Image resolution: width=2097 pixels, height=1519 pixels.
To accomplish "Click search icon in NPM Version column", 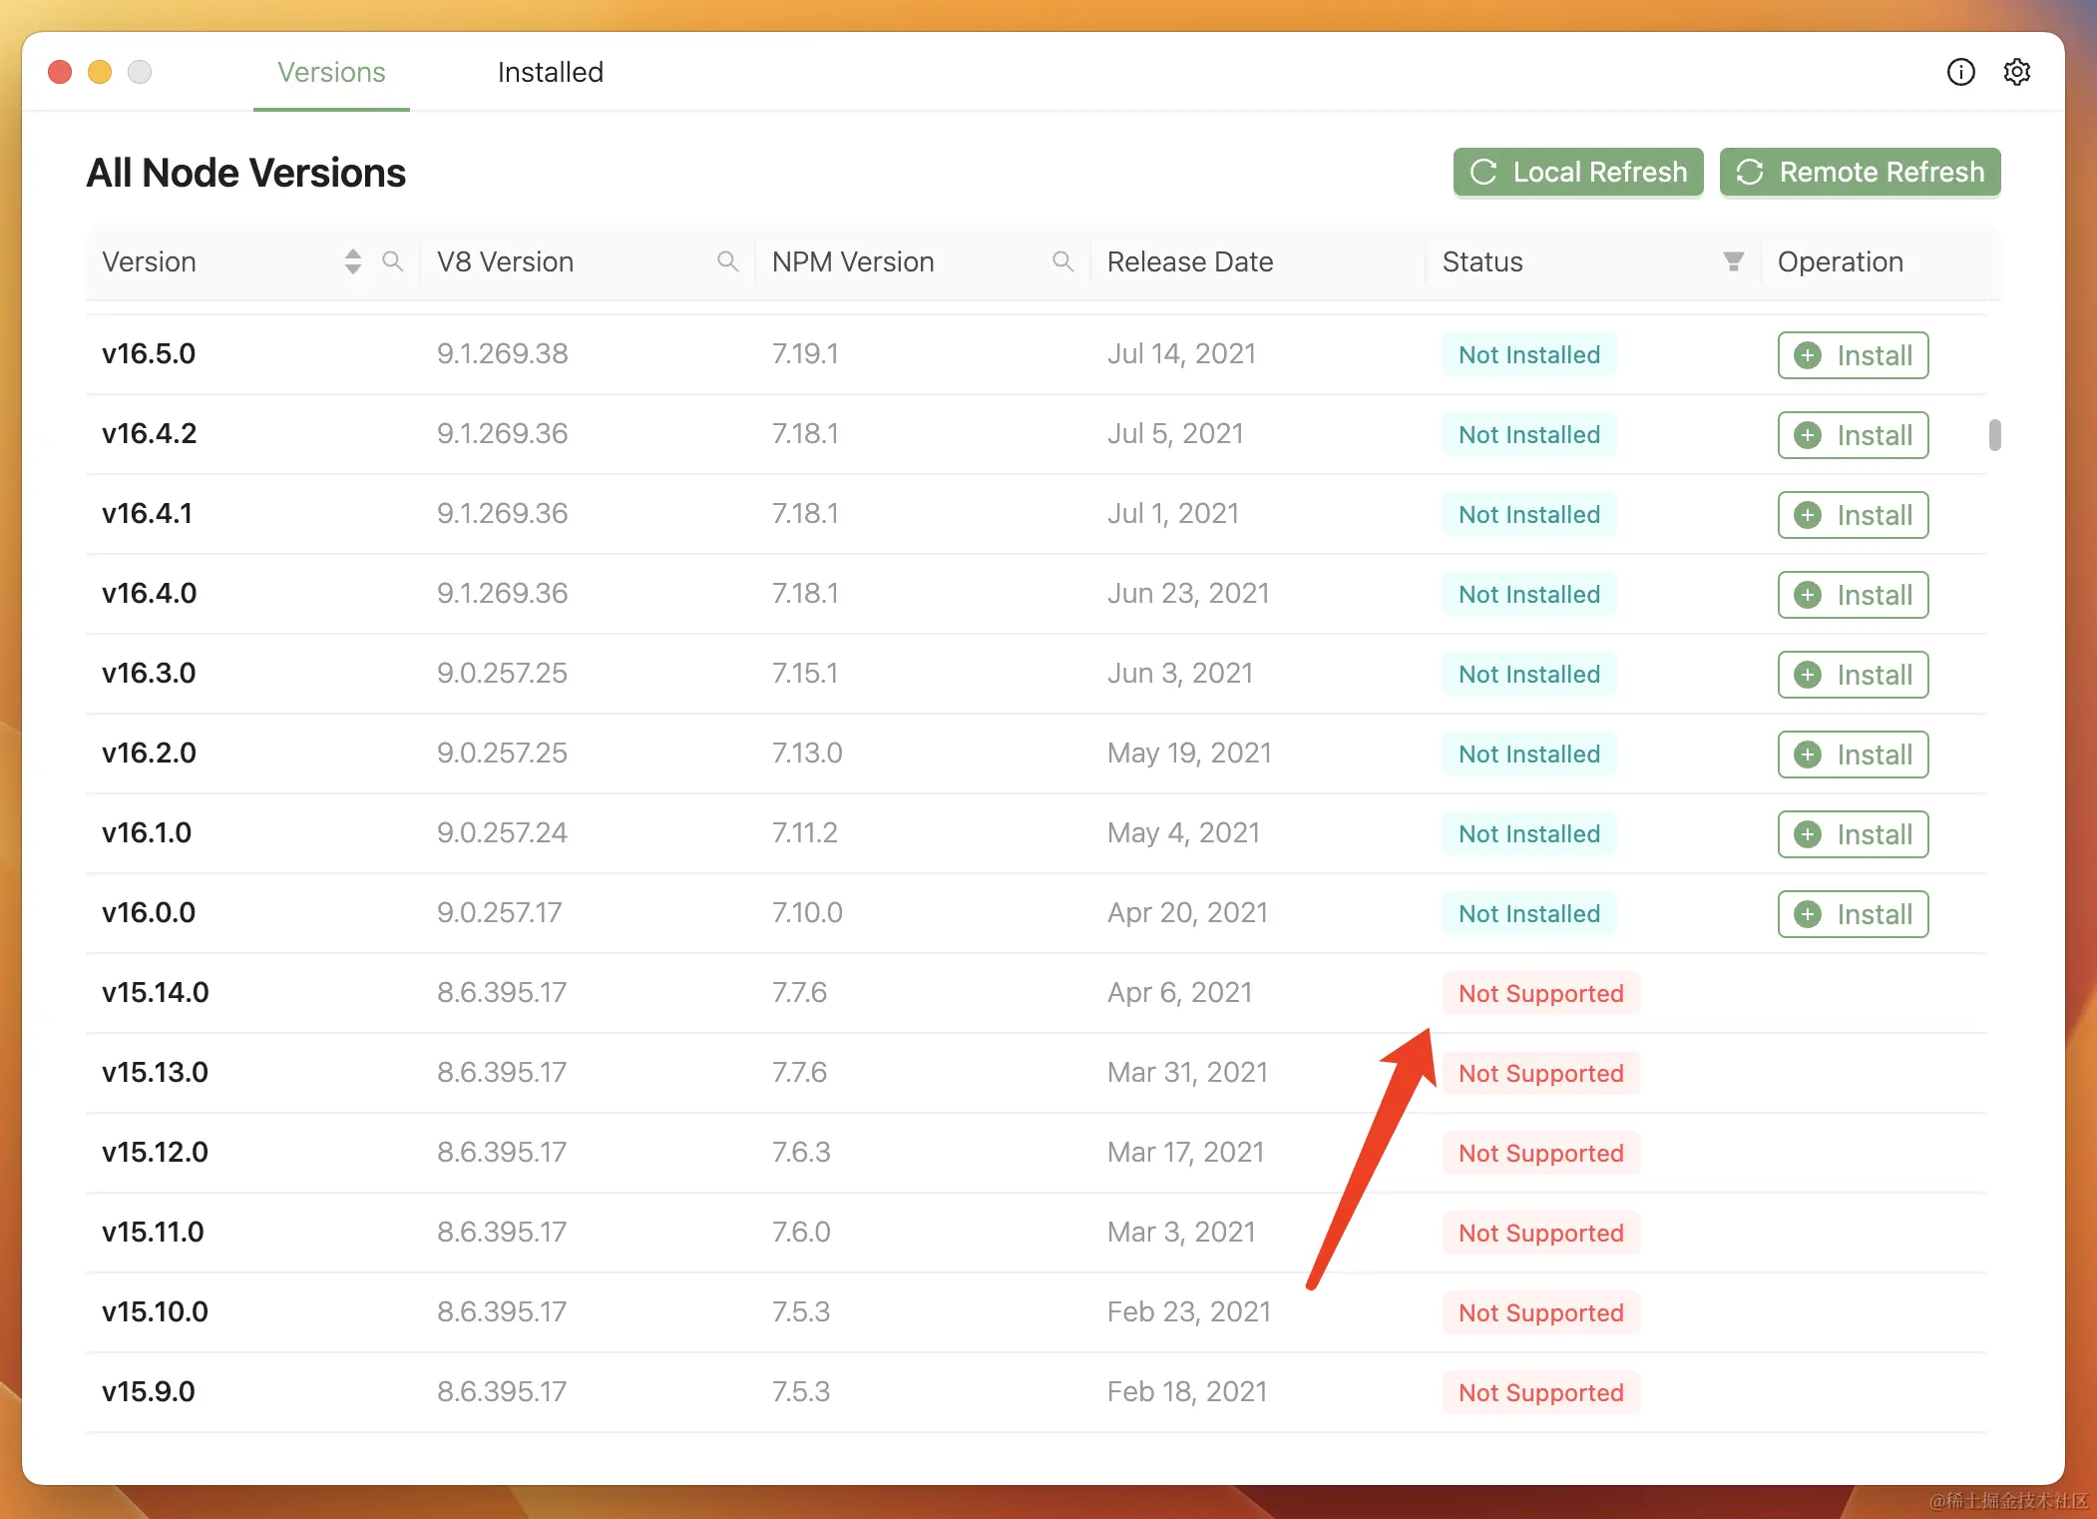I will click(x=1063, y=261).
